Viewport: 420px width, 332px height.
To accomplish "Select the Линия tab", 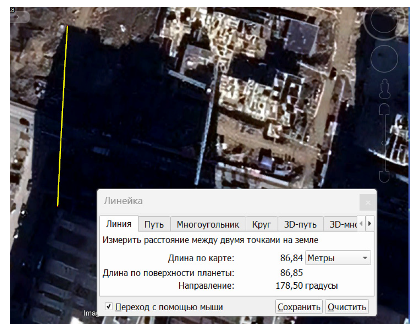I will click(x=119, y=224).
